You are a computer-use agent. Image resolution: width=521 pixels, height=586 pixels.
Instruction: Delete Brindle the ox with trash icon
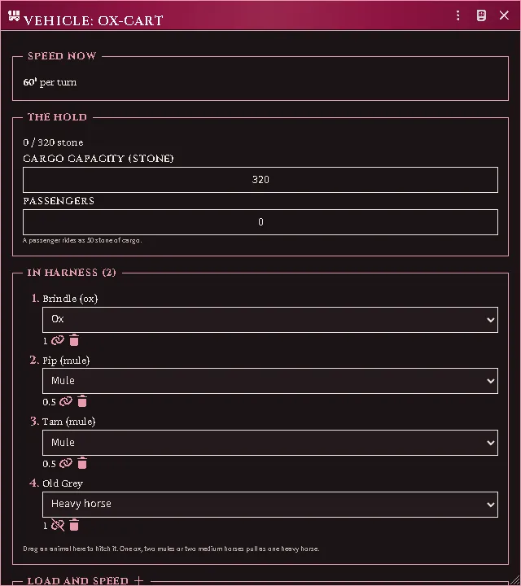point(74,340)
